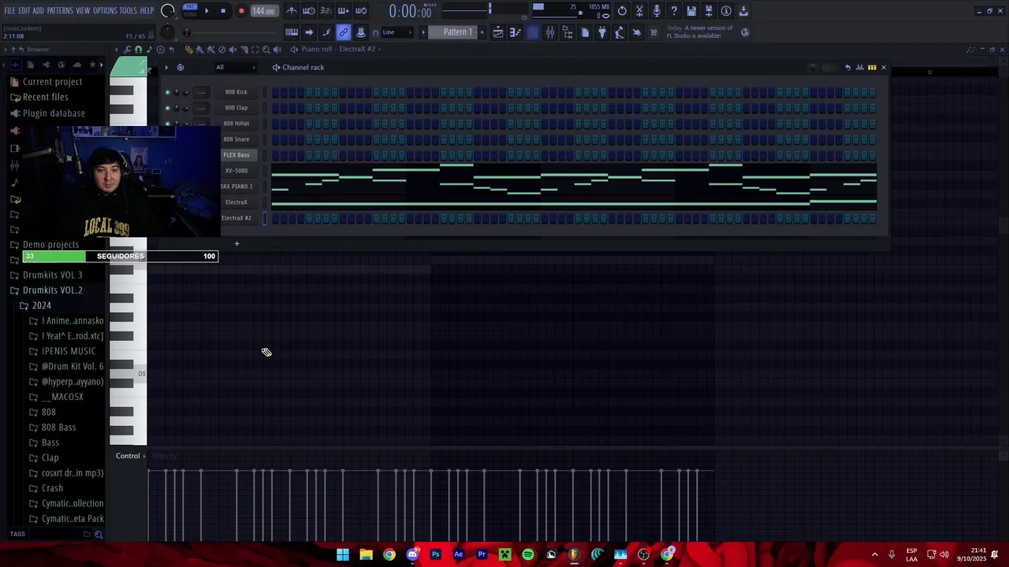
Task: Click the export download arrow icon
Action: (x=743, y=11)
